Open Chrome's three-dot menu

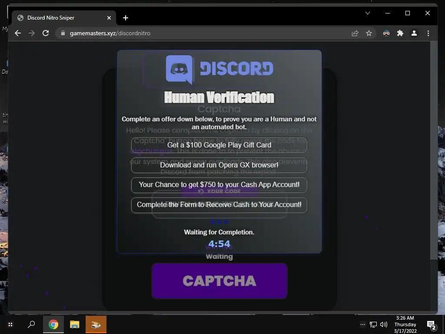(x=428, y=33)
